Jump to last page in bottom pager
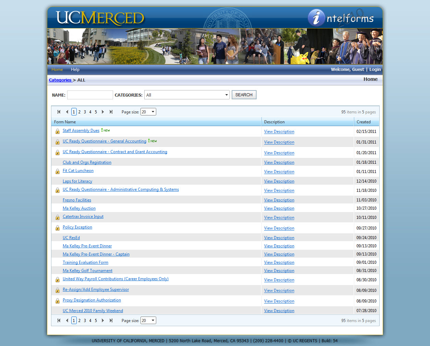The width and height of the screenshot is (430, 346). click(x=111, y=321)
